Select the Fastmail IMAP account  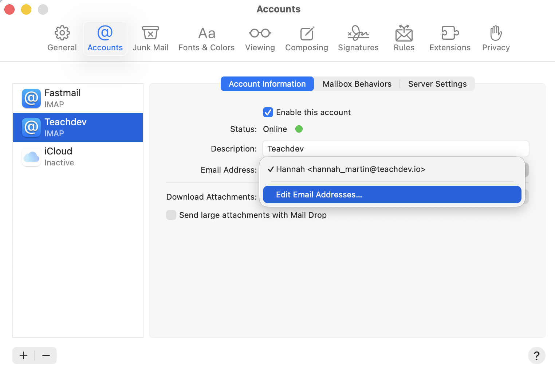(78, 98)
